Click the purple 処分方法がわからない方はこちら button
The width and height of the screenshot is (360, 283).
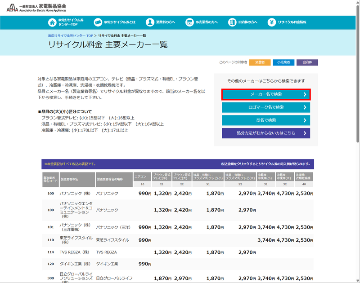pyautogui.click(x=265, y=133)
